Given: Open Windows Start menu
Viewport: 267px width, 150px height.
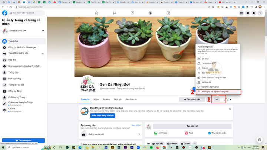Looking at the screenshot, I should (3, 147).
